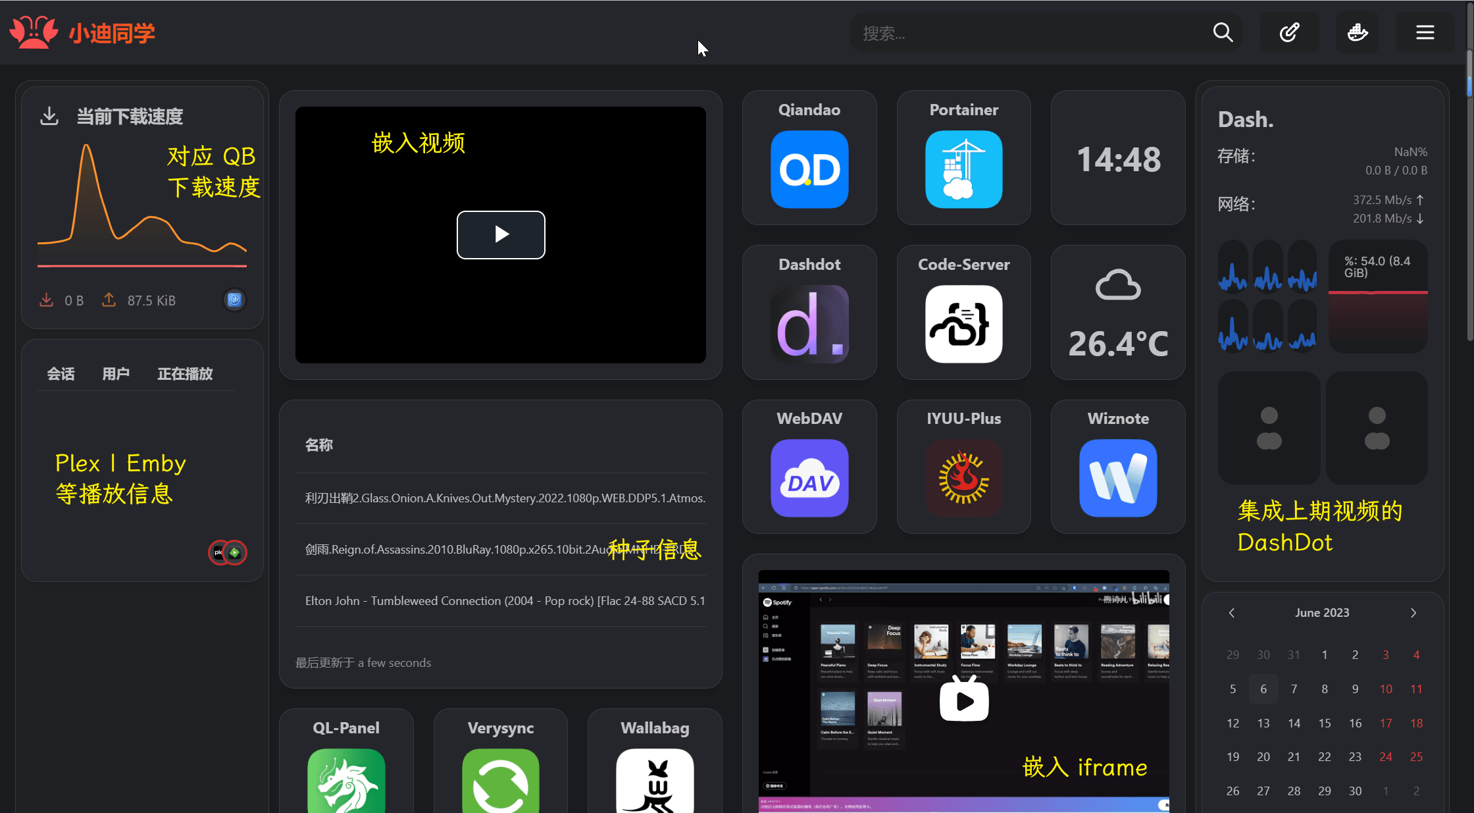The width and height of the screenshot is (1474, 813).
Task: Open the IYUU-Plus app icon
Action: click(x=964, y=478)
